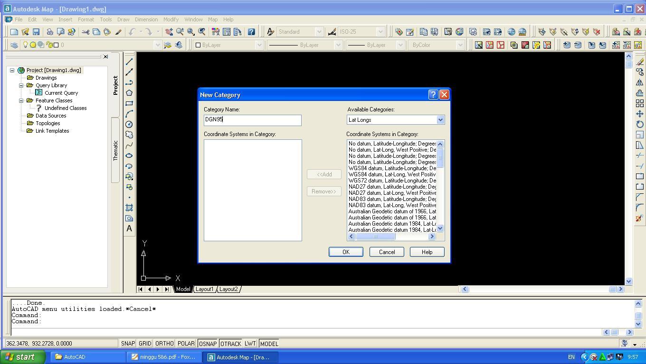Screen dimensions: 646x364
Task: Select the Line draw tool
Action: coord(129,62)
